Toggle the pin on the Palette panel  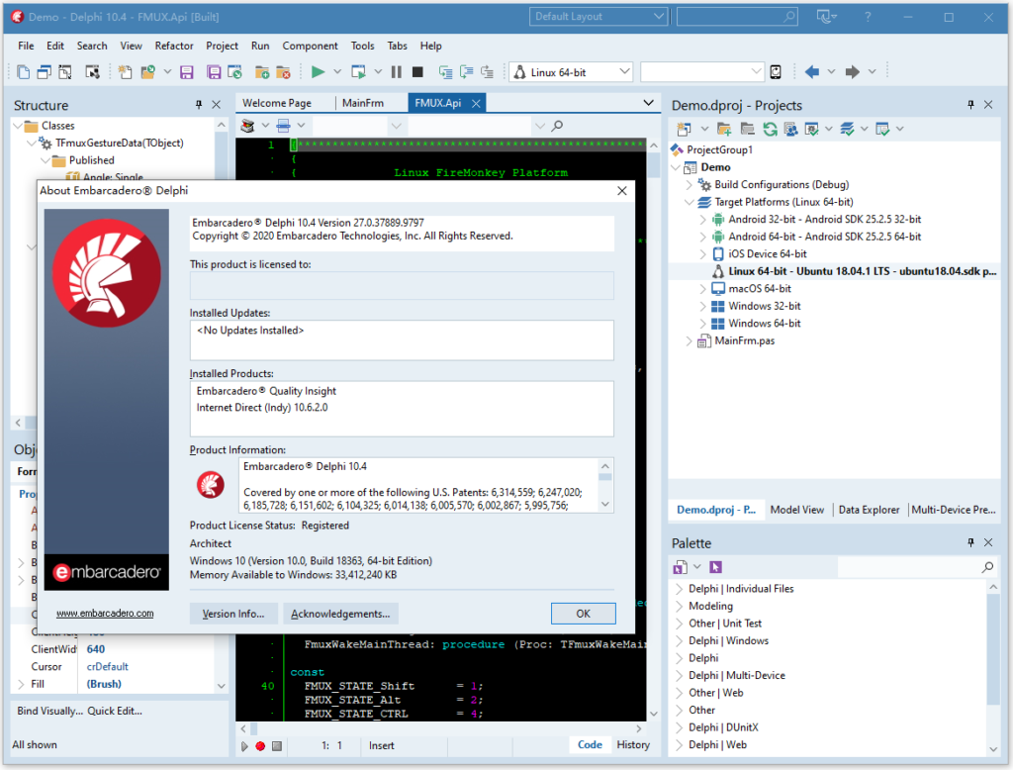[x=970, y=542]
